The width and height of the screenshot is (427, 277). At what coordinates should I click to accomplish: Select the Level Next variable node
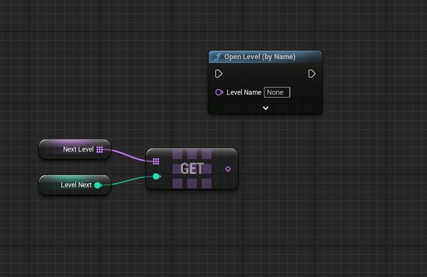click(75, 185)
